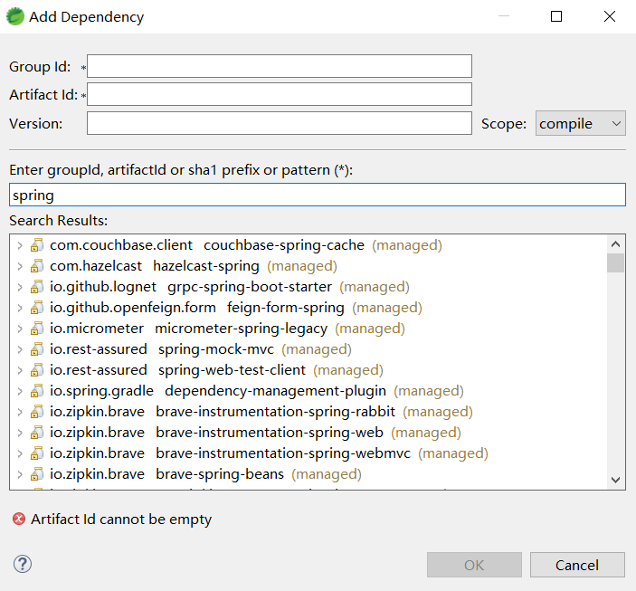Expand the spring-mock-mvc tree entry
Viewport: 636px width, 591px height.
click(x=20, y=349)
